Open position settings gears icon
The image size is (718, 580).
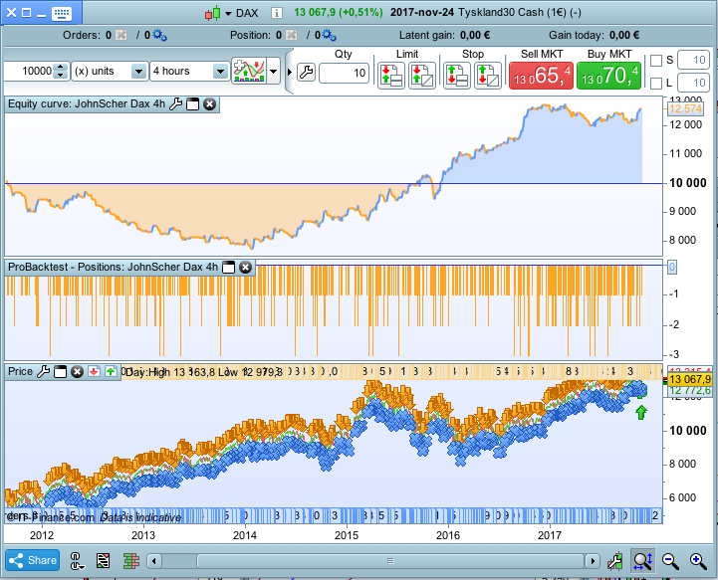pyautogui.click(x=330, y=35)
